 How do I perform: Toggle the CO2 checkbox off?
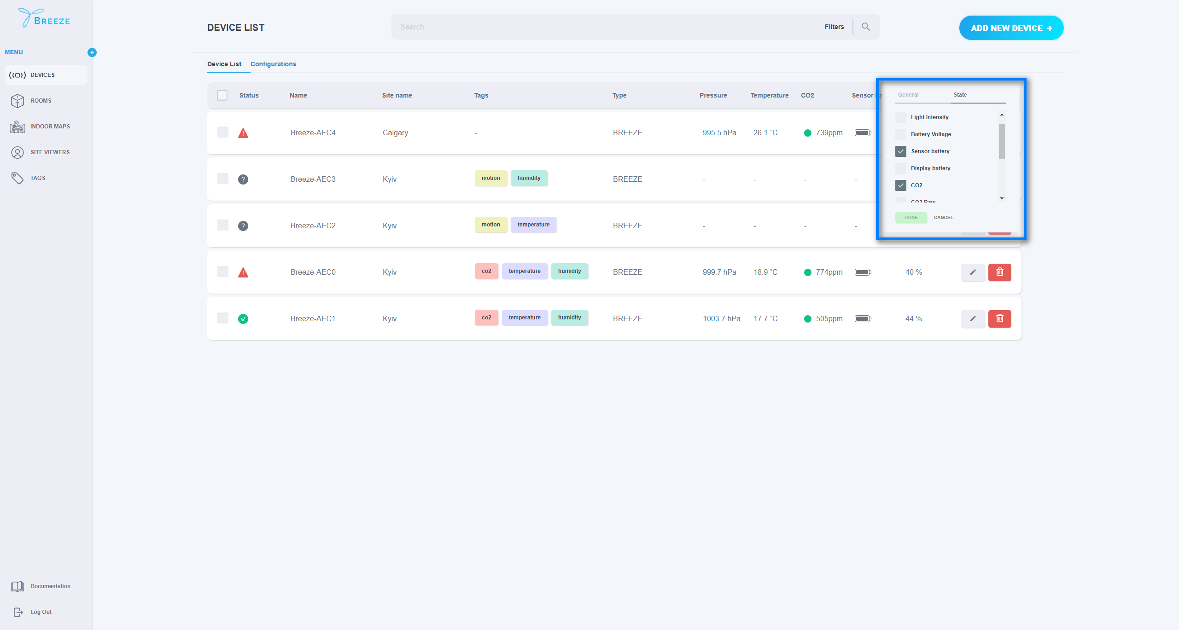tap(901, 185)
